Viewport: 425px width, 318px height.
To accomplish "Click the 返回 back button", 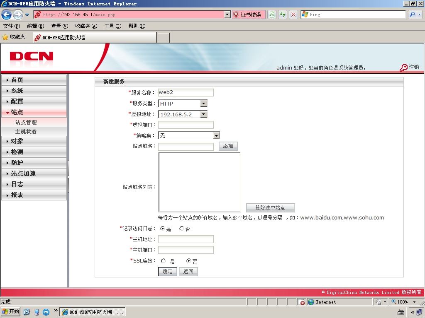I will point(188,272).
